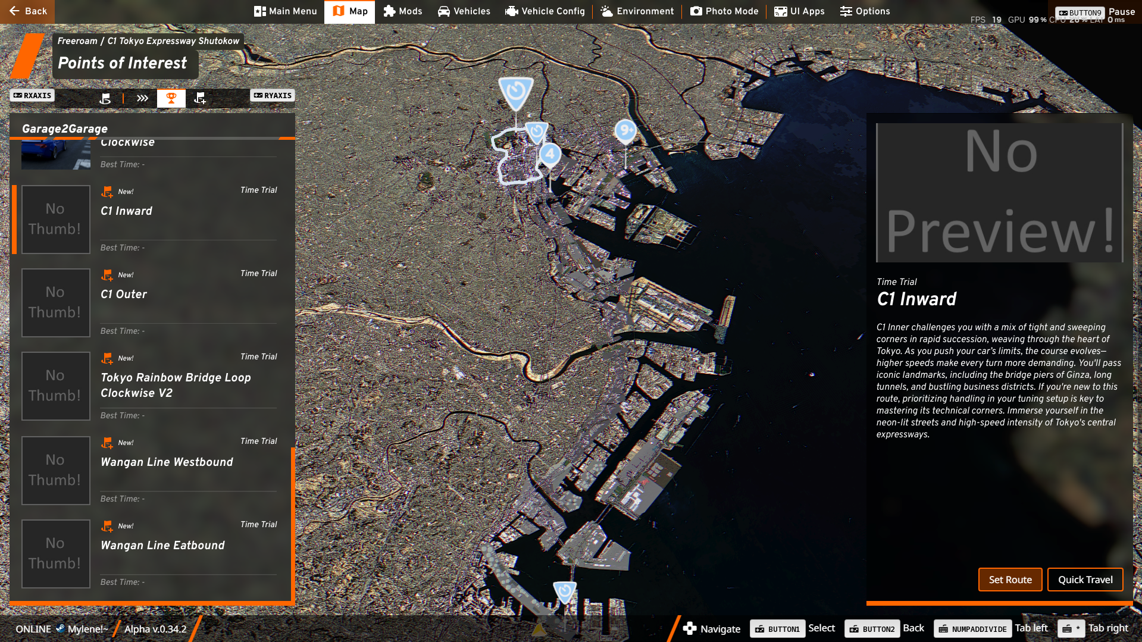The width and height of the screenshot is (1142, 642).
Task: Open the cluster marker labeled 4
Action: pyautogui.click(x=550, y=154)
